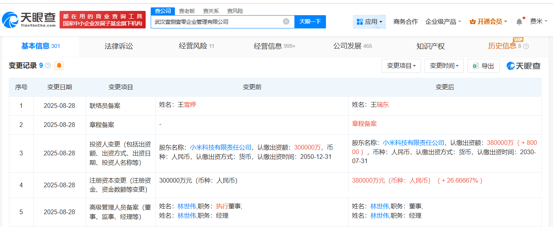Click the crown icon beside 开通会员

pos(472,21)
